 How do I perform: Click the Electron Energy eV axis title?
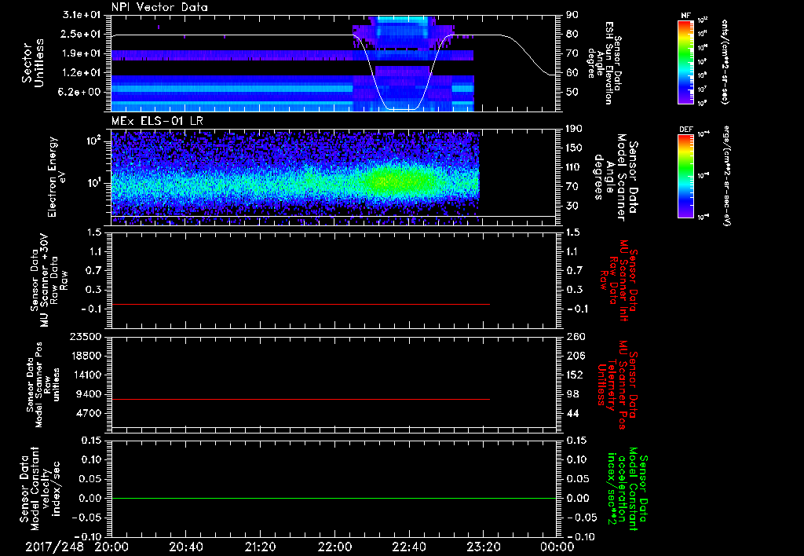point(58,177)
